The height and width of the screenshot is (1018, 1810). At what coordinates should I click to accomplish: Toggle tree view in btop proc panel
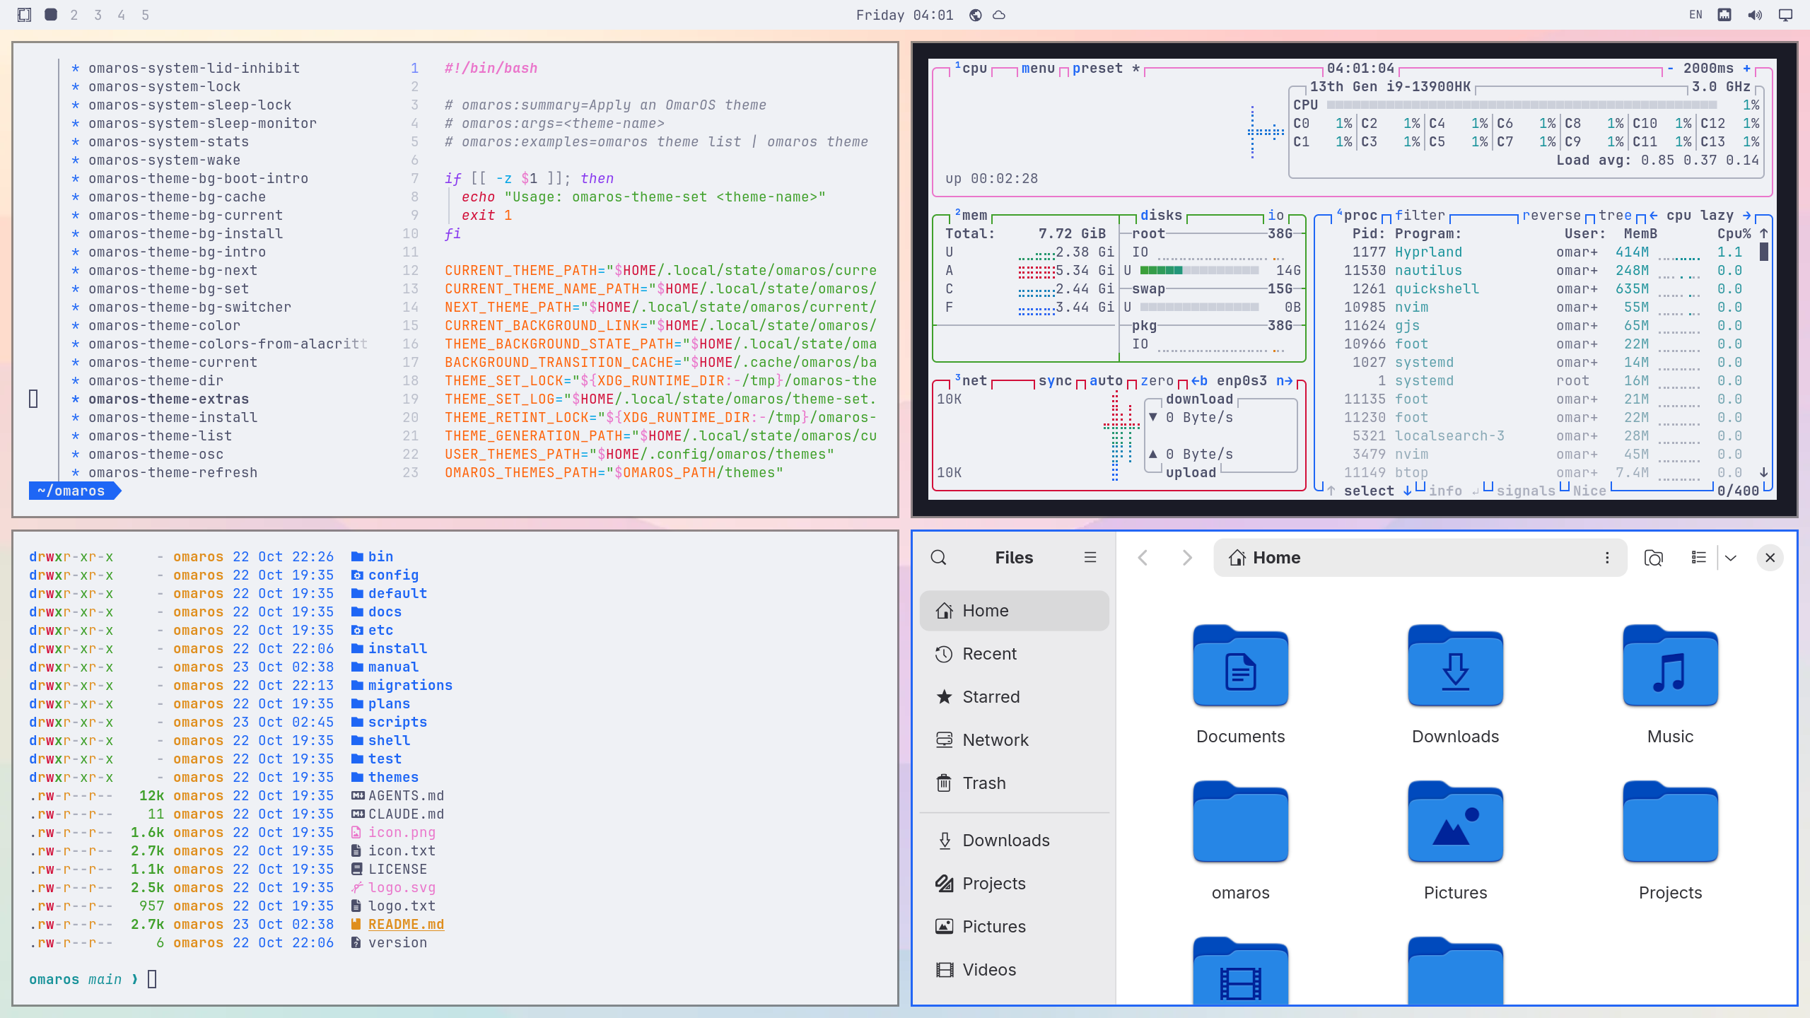(1615, 215)
